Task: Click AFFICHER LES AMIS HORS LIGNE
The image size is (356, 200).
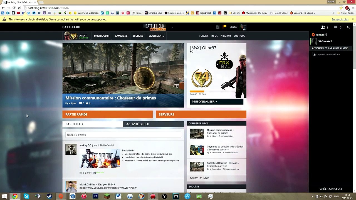Action: (330, 48)
